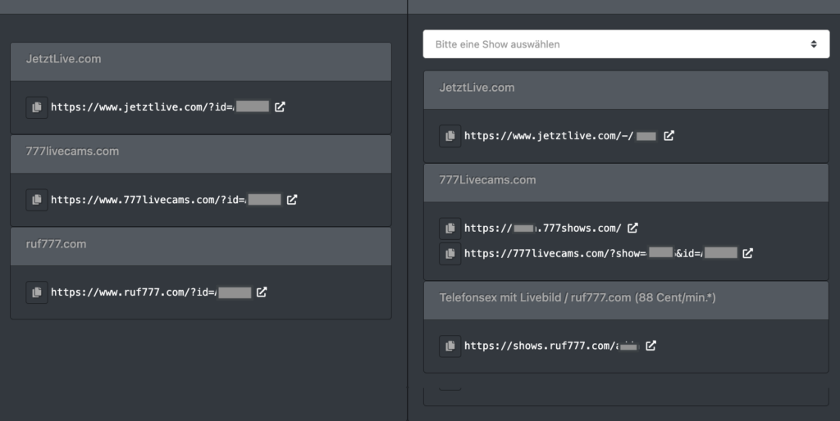Open www.jetztlive.com/?id= link externally

[280, 106]
